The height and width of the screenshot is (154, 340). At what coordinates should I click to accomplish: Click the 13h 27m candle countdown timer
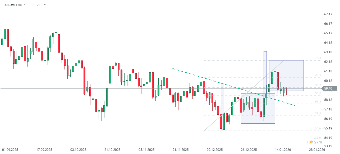pos(314,142)
